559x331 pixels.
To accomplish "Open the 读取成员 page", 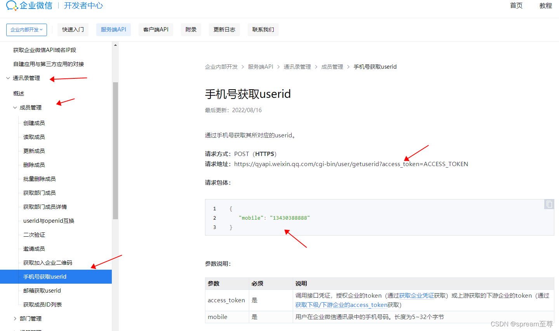I will [x=34, y=137].
